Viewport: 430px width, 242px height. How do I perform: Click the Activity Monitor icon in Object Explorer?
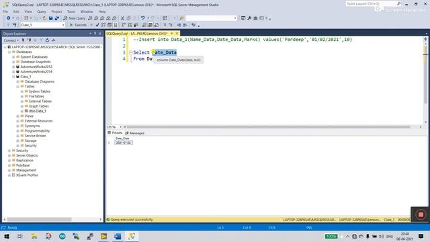54,40
